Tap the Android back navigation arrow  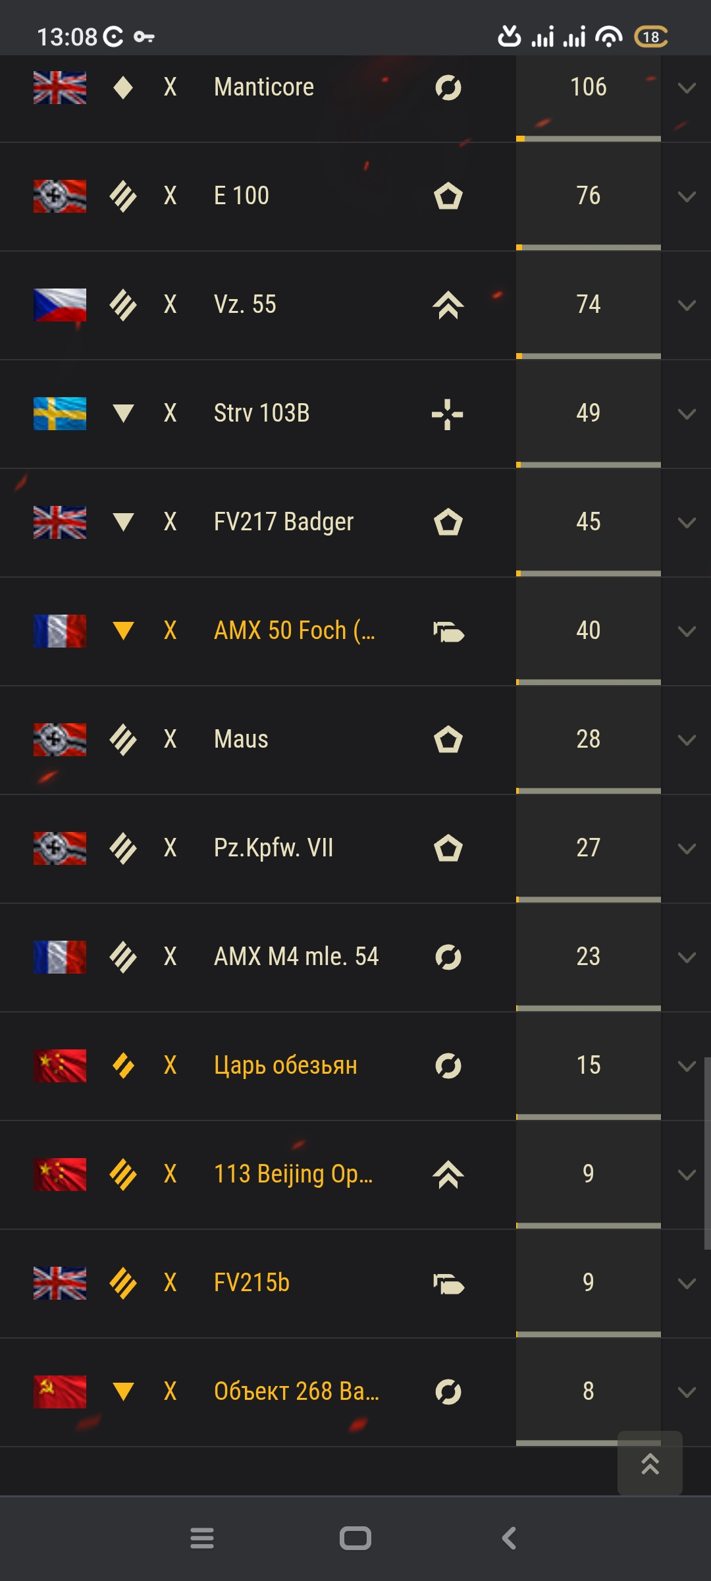pyautogui.click(x=509, y=1538)
